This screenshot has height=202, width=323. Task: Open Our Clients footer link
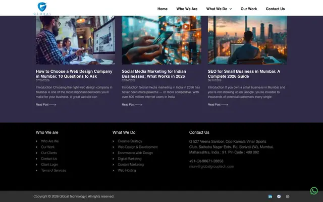49,153
